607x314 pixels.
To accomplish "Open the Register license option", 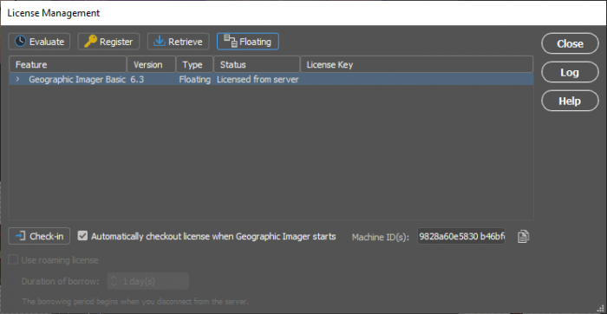I will (108, 42).
